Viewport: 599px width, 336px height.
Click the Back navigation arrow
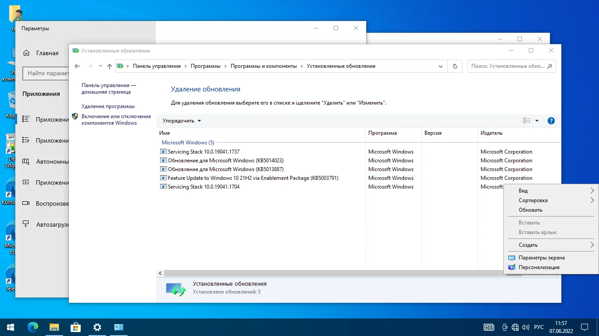tap(78, 66)
